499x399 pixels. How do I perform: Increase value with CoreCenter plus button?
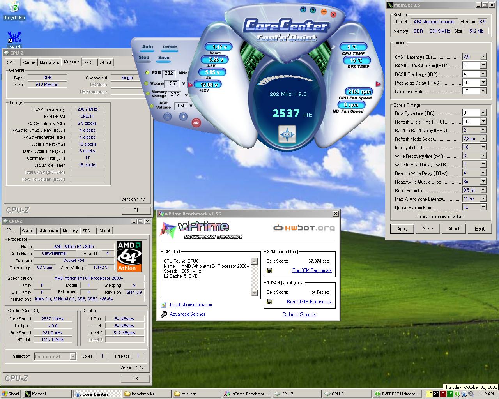point(183,117)
